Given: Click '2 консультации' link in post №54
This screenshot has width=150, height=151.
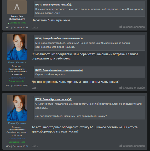Looking at the screenshot, I should click(17, 138).
